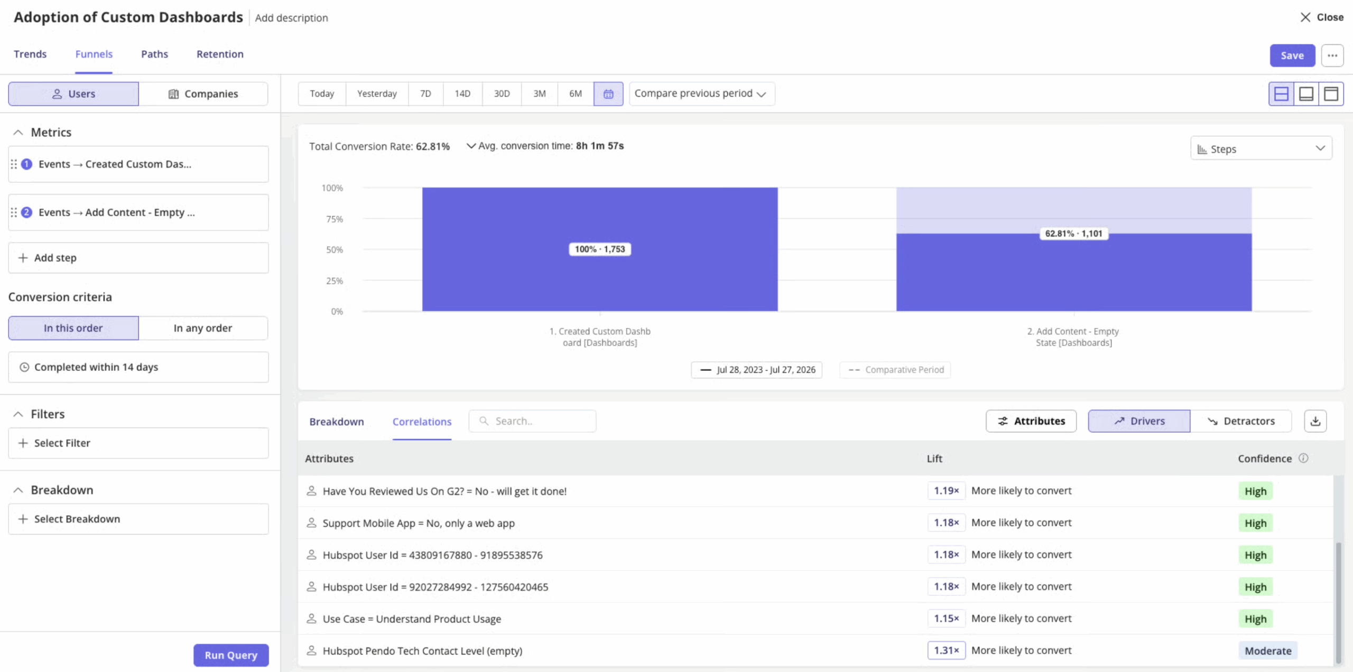Open the Completed within 14 days setting
Viewport: 1353px width, 672px height.
[138, 367]
